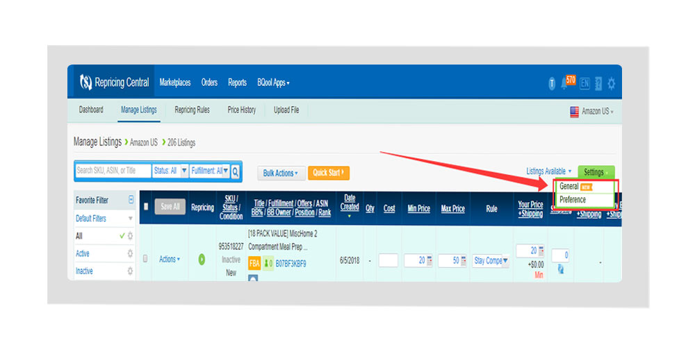Open the Status filter dropdown
The height and width of the screenshot is (347, 695).
pyautogui.click(x=170, y=171)
